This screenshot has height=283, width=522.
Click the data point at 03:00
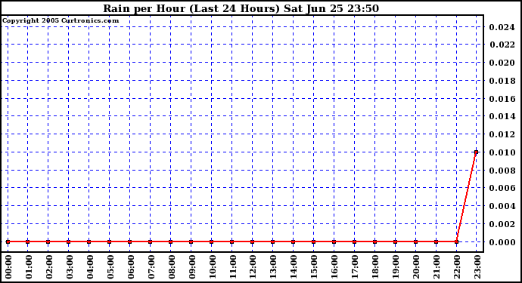(69, 241)
